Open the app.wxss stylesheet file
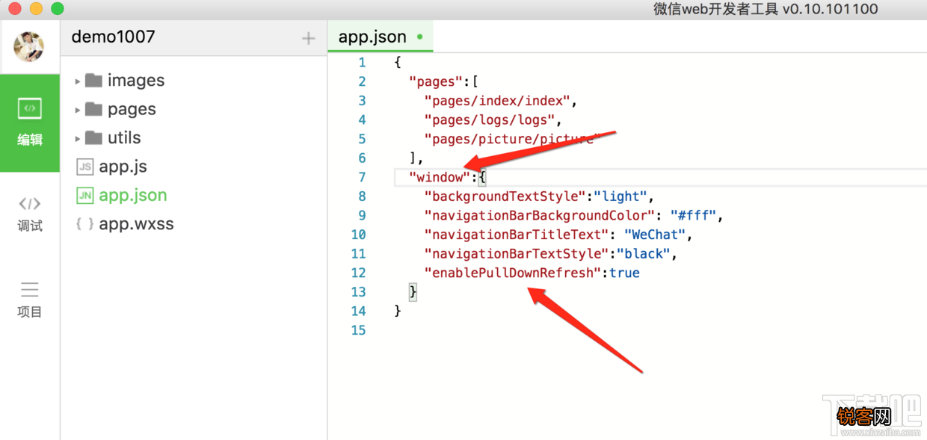This screenshot has width=927, height=440. pos(136,223)
